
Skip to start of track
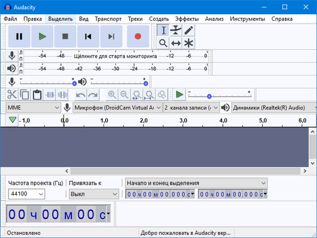tap(88, 36)
